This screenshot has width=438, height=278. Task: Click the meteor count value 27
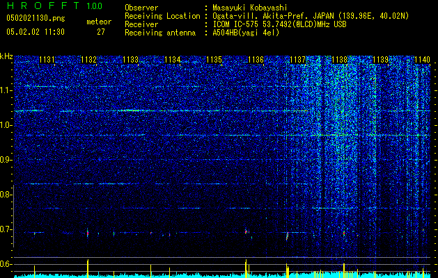[101, 32]
